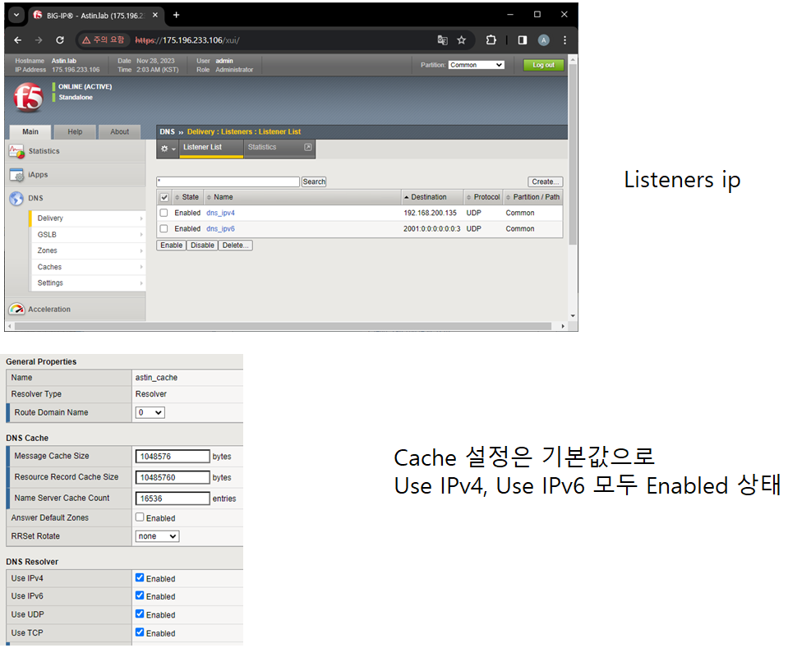Bookmark this page with star icon

(461, 40)
